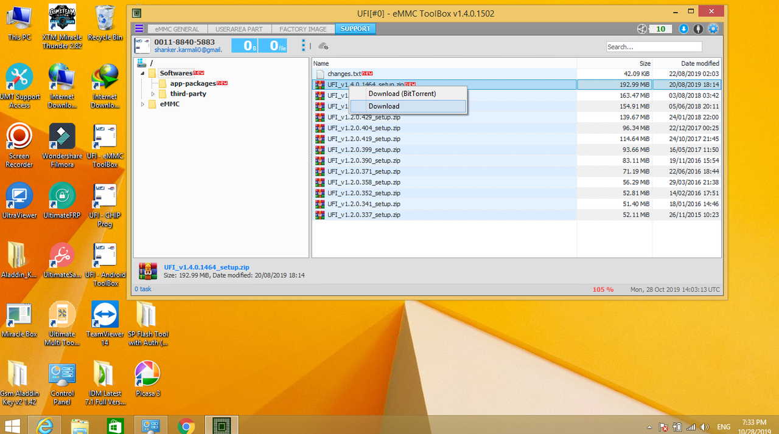Open the blue vertical three-dots menu
This screenshot has width=779, height=434.
(303, 46)
